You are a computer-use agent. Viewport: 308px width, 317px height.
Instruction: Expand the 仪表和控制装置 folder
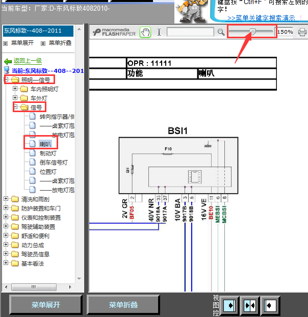pyautogui.click(x=6, y=217)
